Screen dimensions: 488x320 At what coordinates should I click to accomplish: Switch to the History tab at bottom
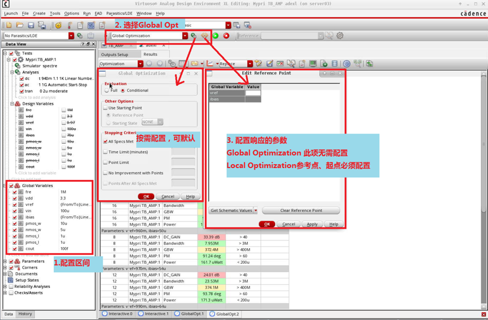click(x=25, y=314)
